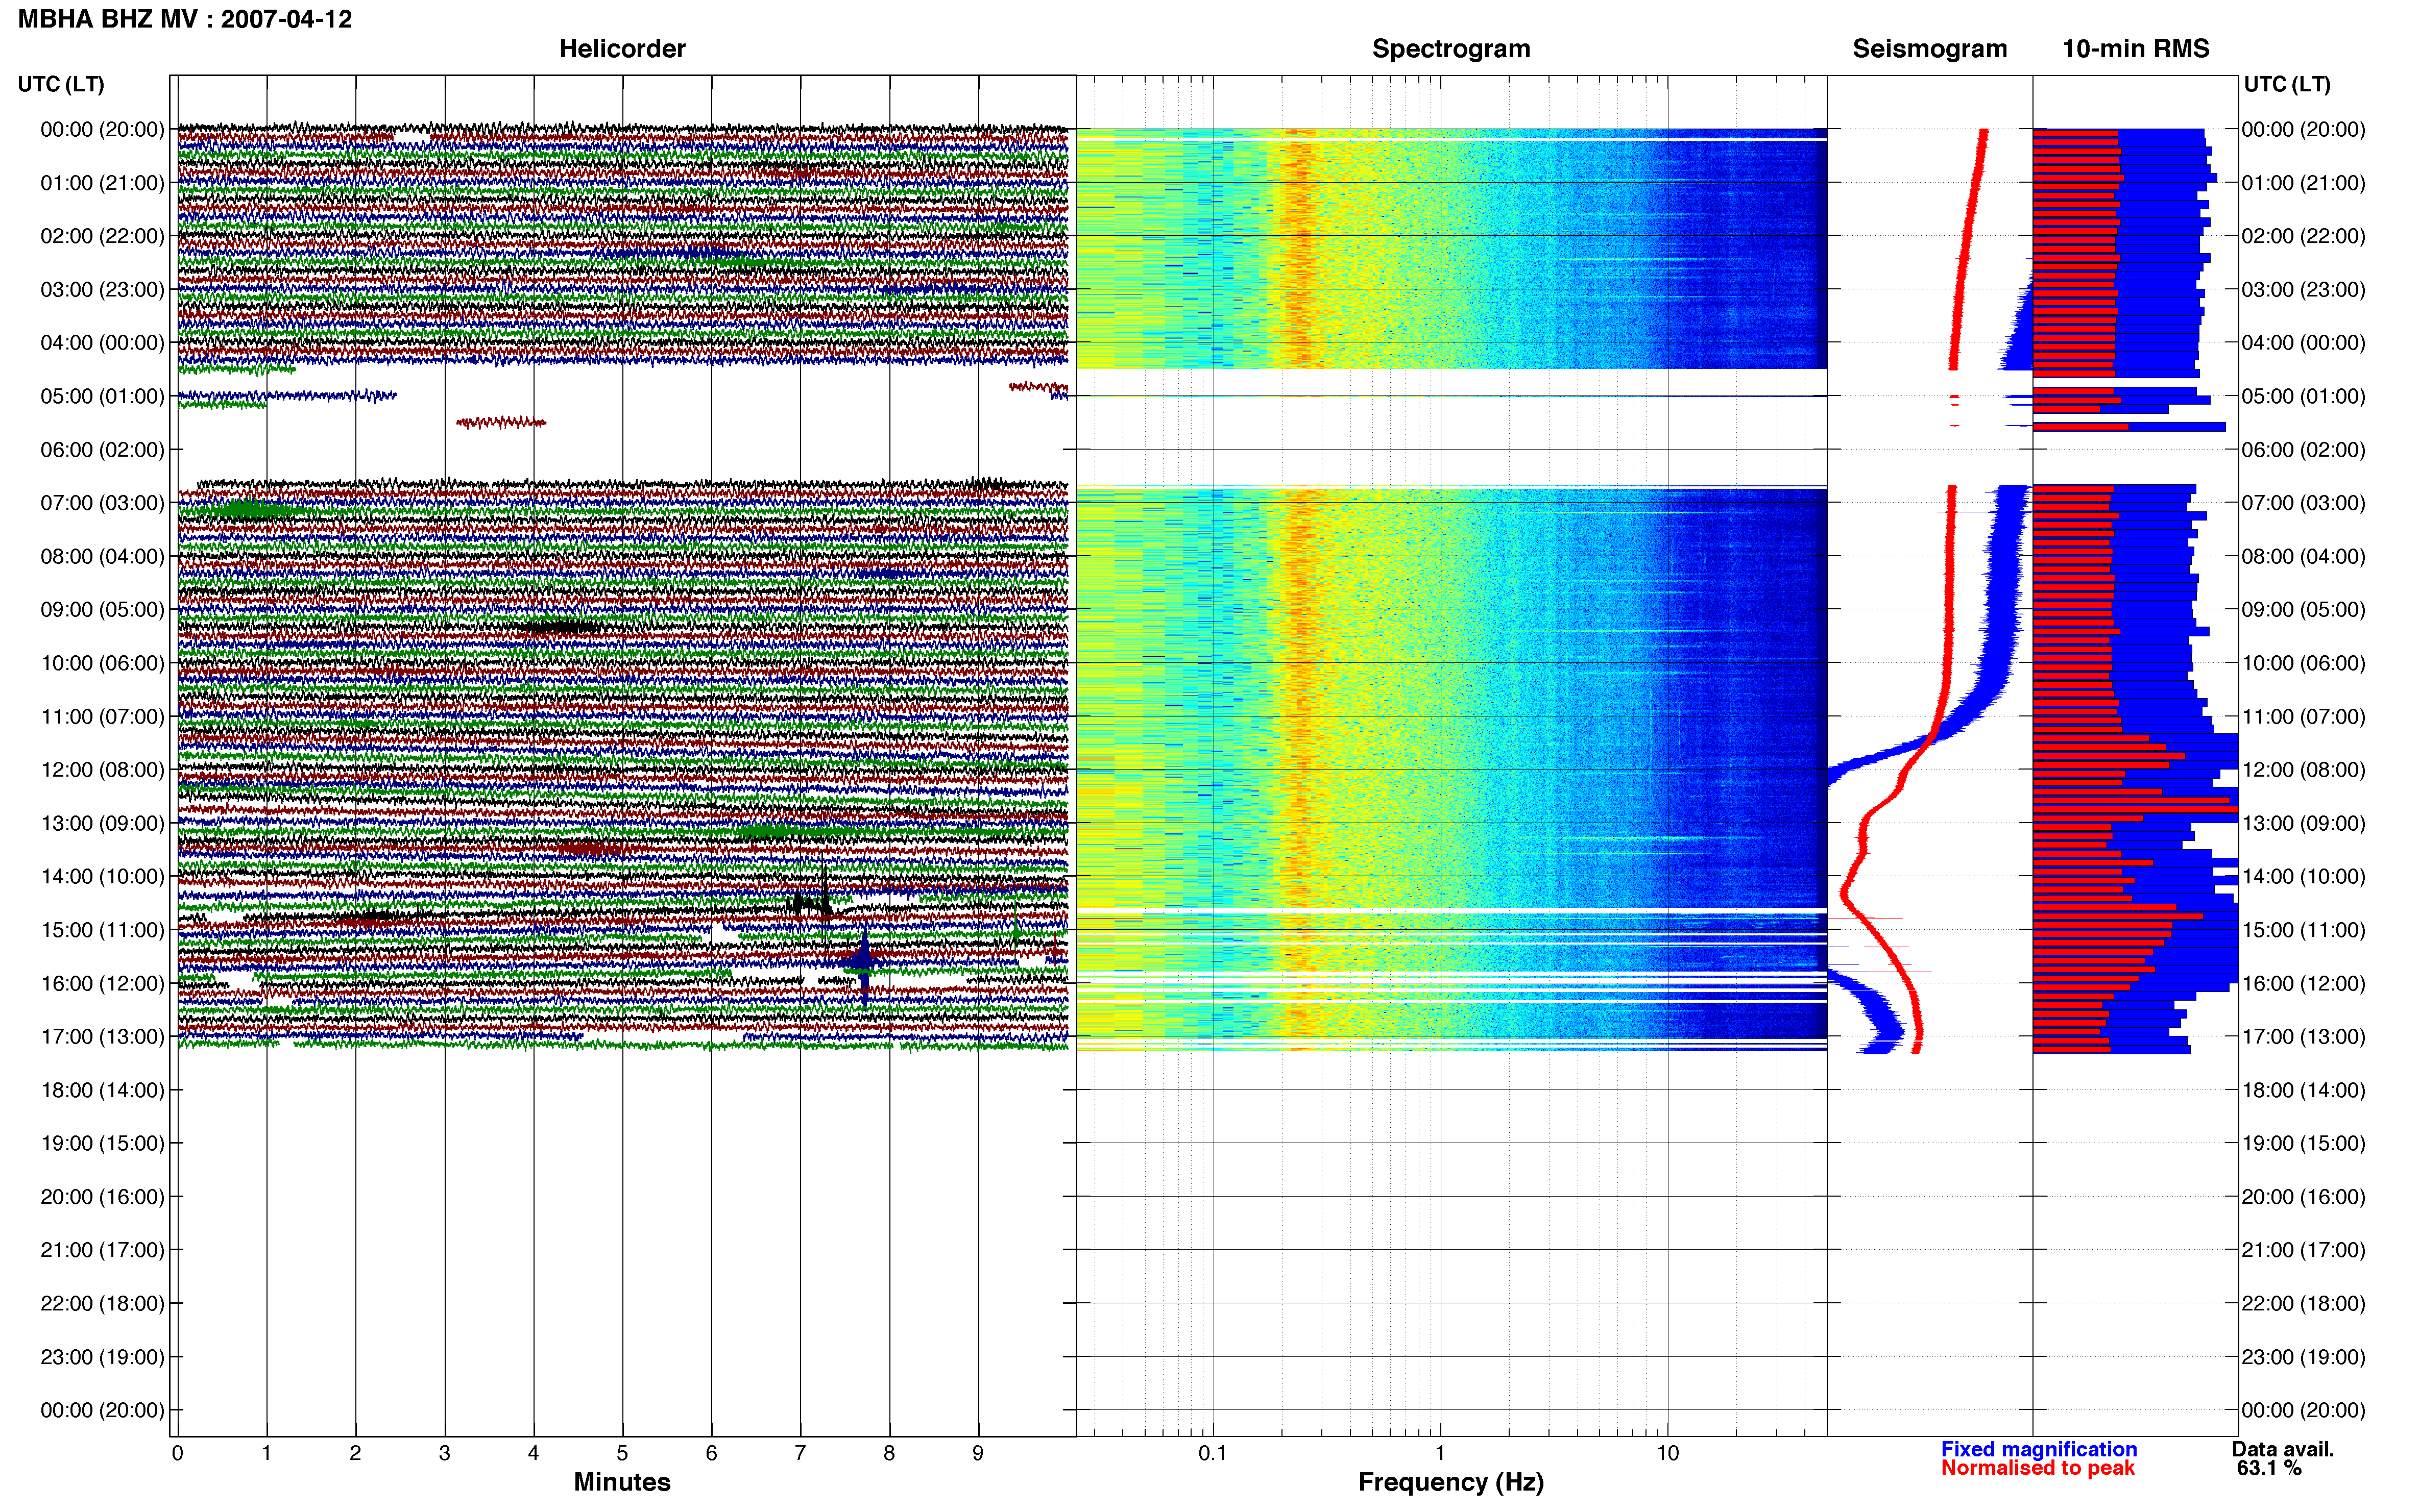Click the left '01:00 (21:00)' time label
Viewport: 2420px width, 1512px height.
pos(102,183)
